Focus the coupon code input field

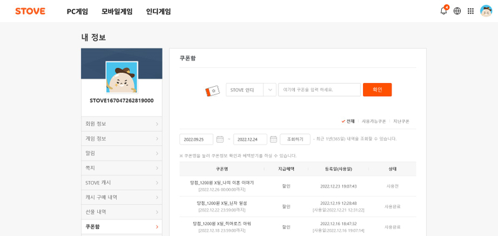tap(319, 89)
